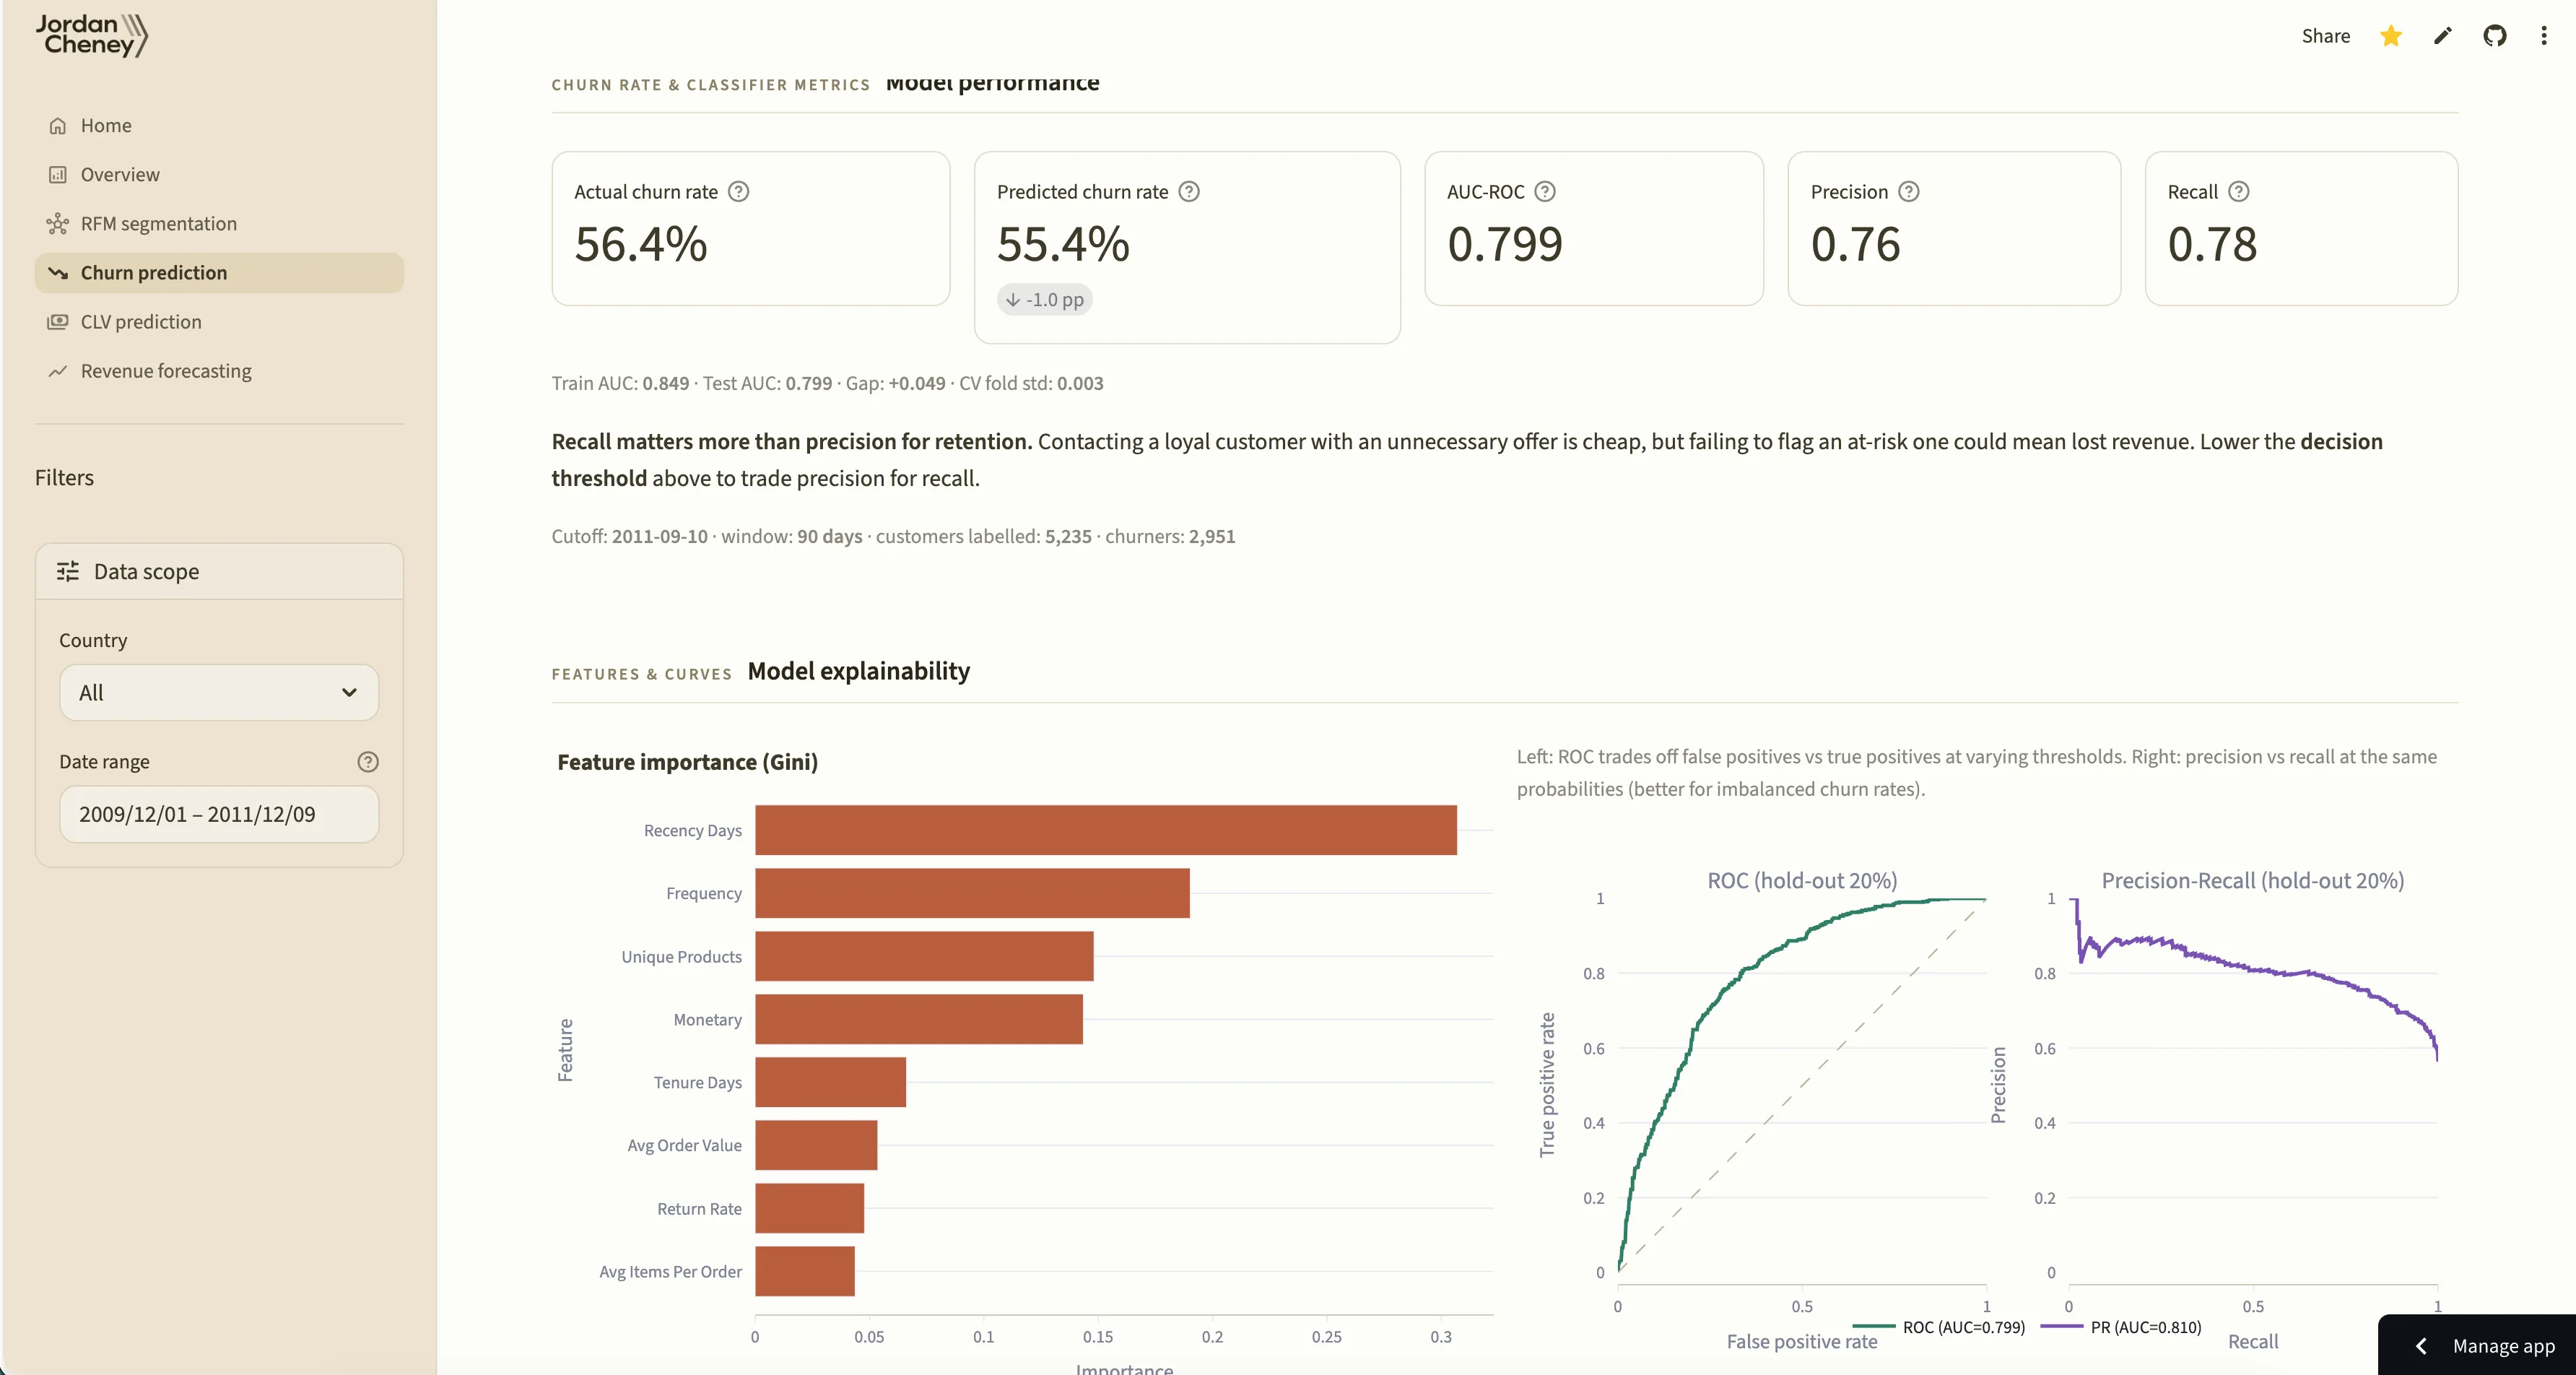
Task: Click the Model explainability heading
Action: pyautogui.click(x=858, y=671)
